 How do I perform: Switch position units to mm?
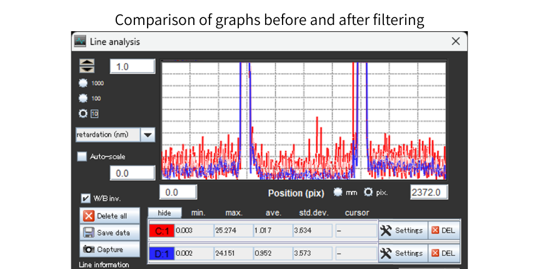338,192
